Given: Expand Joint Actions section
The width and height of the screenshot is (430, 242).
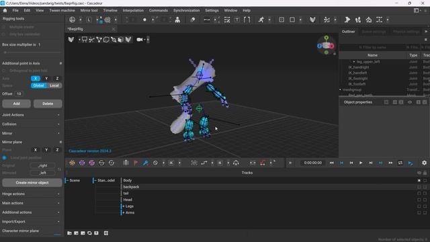Looking at the screenshot, I should [31, 115].
